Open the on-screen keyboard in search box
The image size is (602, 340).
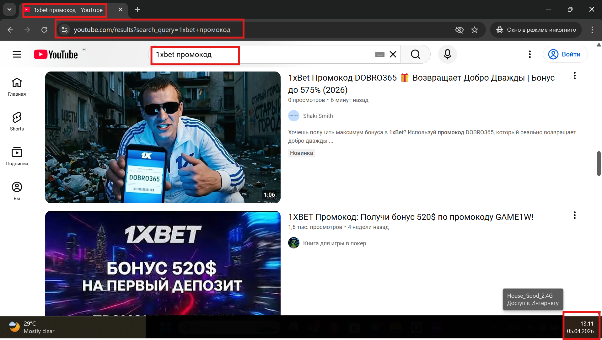(380, 55)
